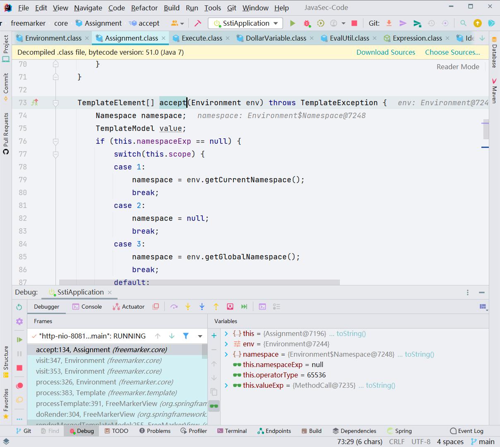The width and height of the screenshot is (500, 447).
Task: Open the Refactor menu
Action: tap(144, 7)
